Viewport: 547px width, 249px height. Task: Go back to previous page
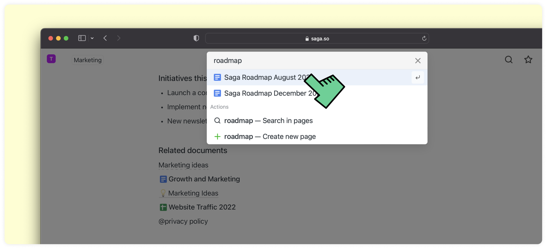105,38
